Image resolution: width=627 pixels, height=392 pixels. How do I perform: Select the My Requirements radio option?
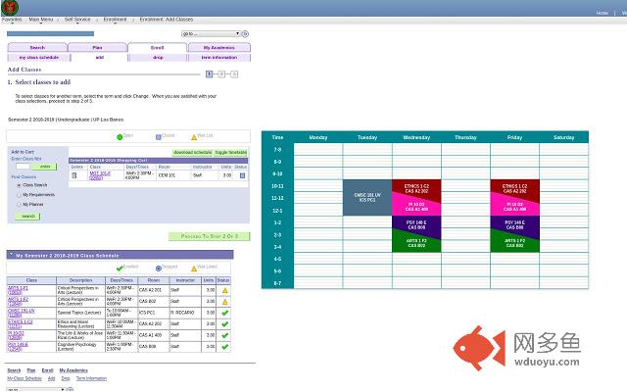[x=19, y=195]
